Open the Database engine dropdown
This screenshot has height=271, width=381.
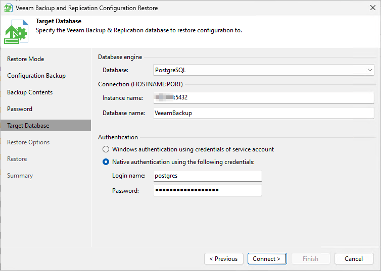point(263,70)
